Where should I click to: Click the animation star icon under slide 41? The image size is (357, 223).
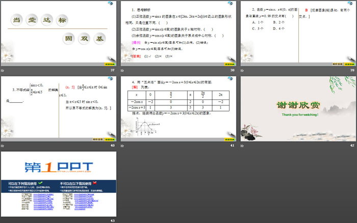(122, 146)
